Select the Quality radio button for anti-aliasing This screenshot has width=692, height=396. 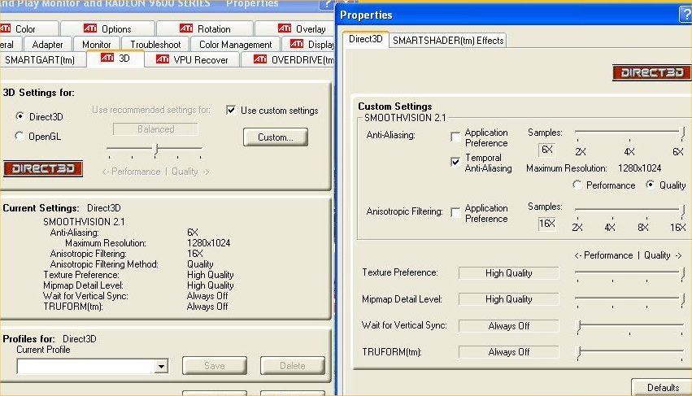(650, 185)
